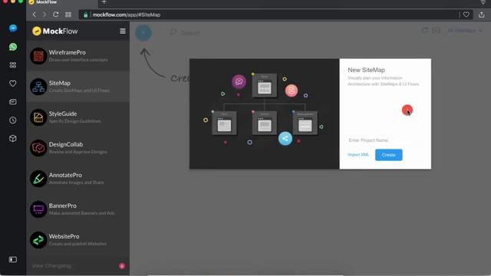Click the mail icon near All SiteMaps
491x276 pixels.
pos(436,31)
